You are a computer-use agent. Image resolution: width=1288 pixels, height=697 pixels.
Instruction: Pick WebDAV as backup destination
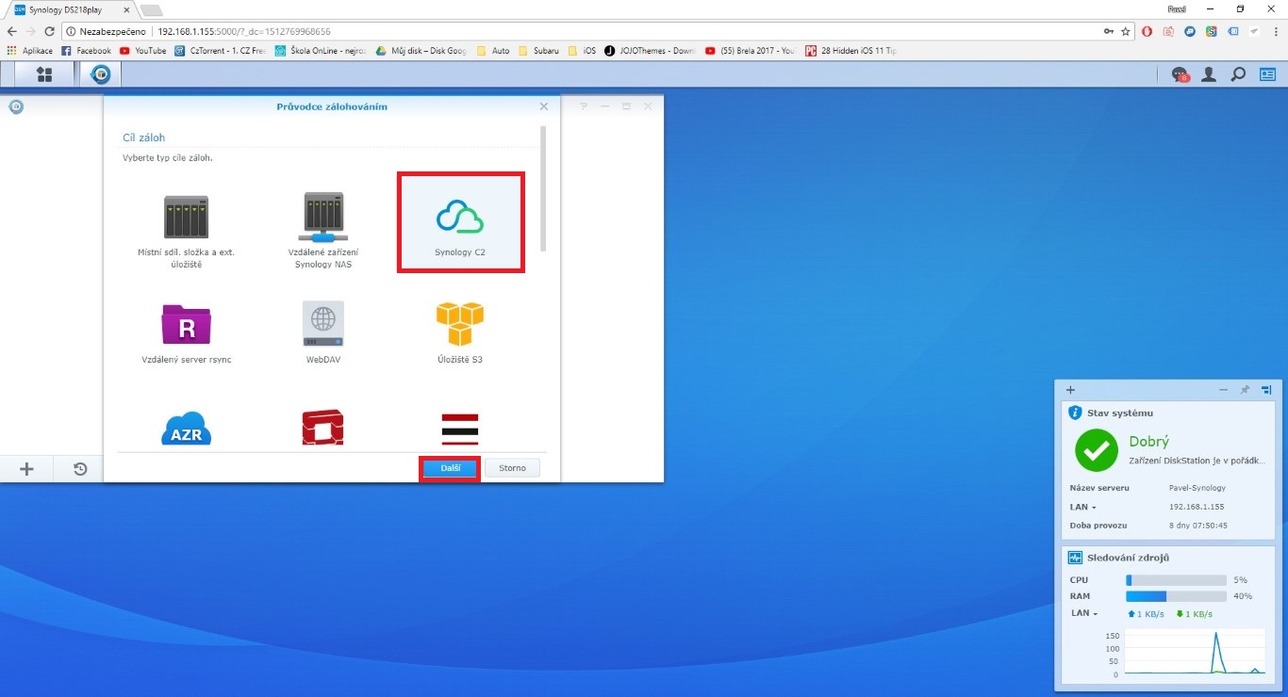323,332
